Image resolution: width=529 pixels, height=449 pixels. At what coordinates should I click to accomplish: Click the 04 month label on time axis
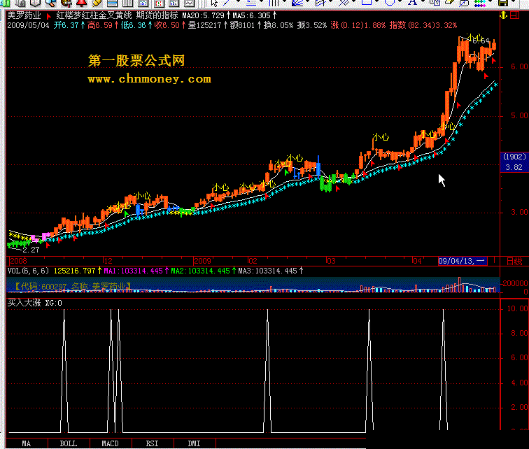(417, 261)
